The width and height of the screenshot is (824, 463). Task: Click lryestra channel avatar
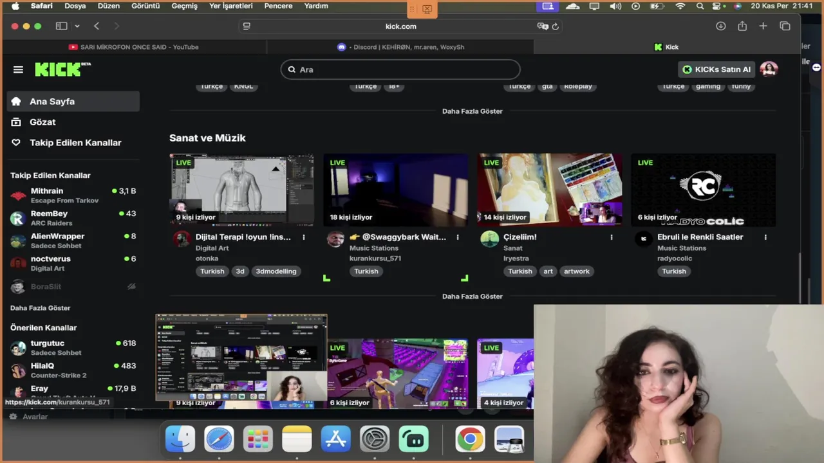[x=489, y=239]
